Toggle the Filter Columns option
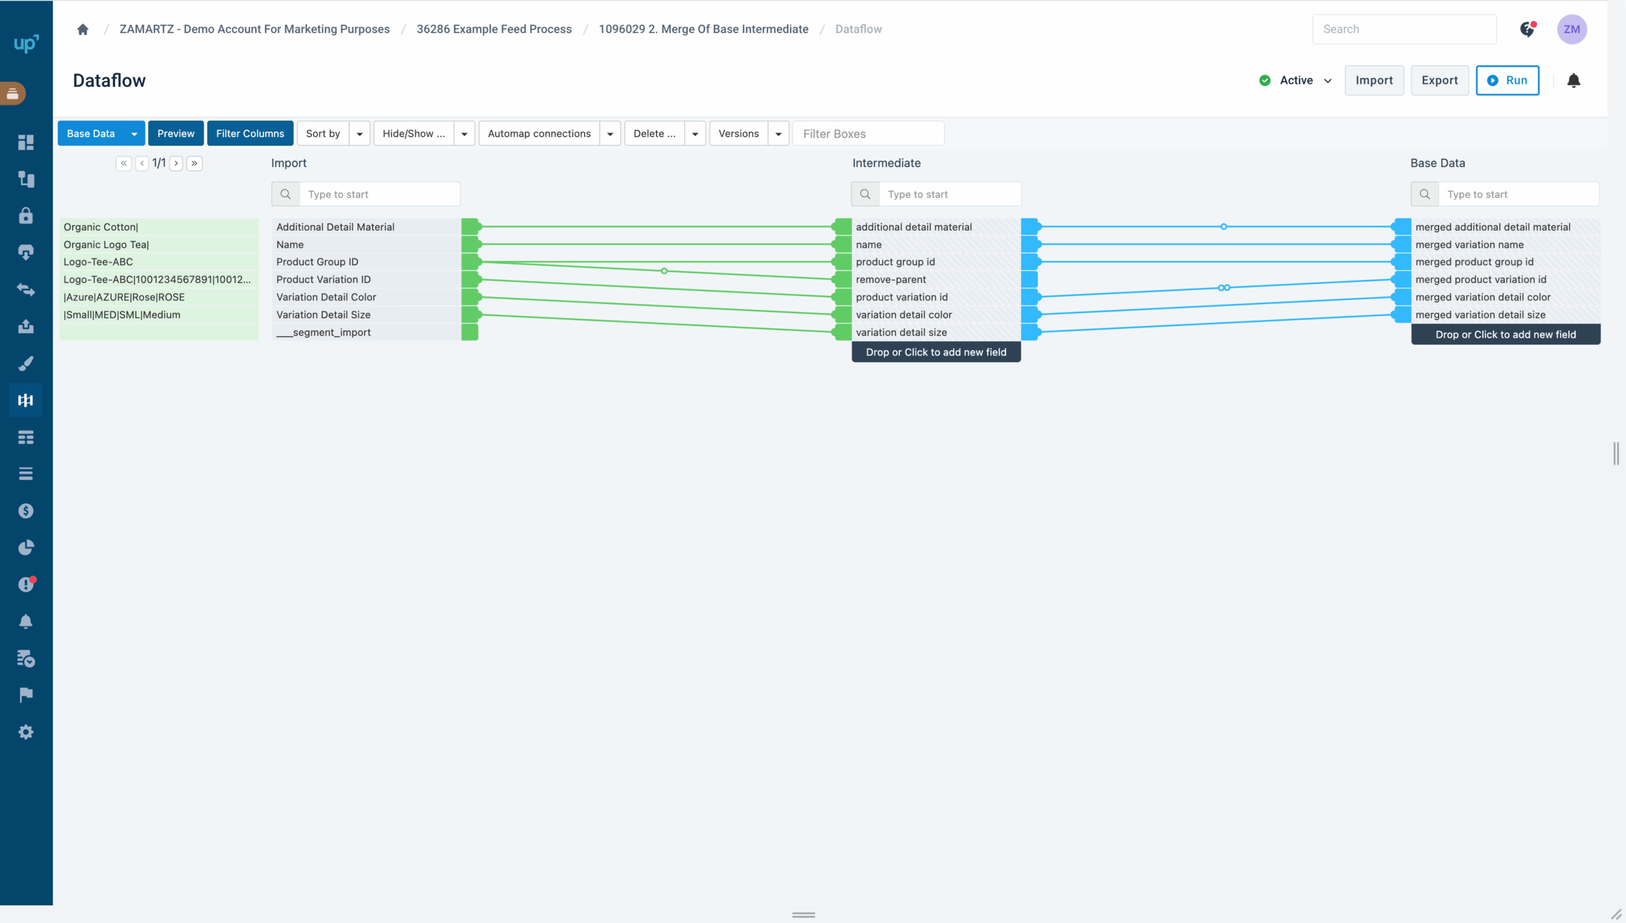This screenshot has height=923, width=1626. (250, 133)
